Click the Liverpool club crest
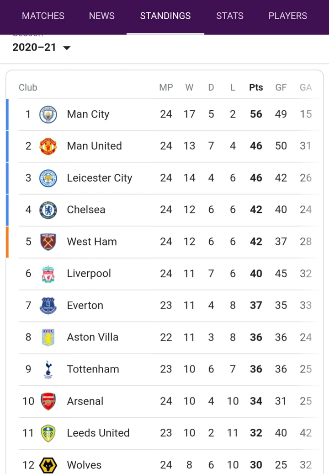329x474 pixels. coord(48,274)
